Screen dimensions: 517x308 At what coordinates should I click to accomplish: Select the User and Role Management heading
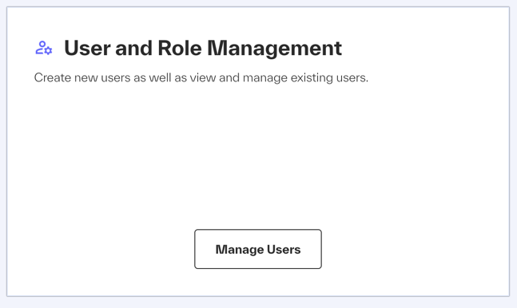click(203, 48)
